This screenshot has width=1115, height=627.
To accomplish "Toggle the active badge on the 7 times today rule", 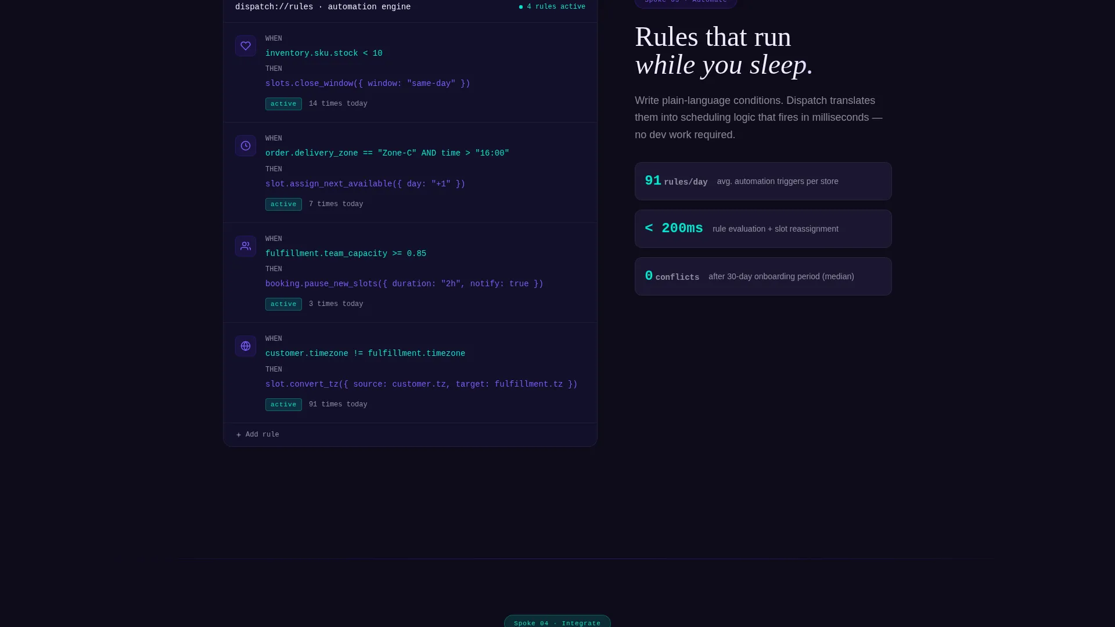I will (283, 204).
